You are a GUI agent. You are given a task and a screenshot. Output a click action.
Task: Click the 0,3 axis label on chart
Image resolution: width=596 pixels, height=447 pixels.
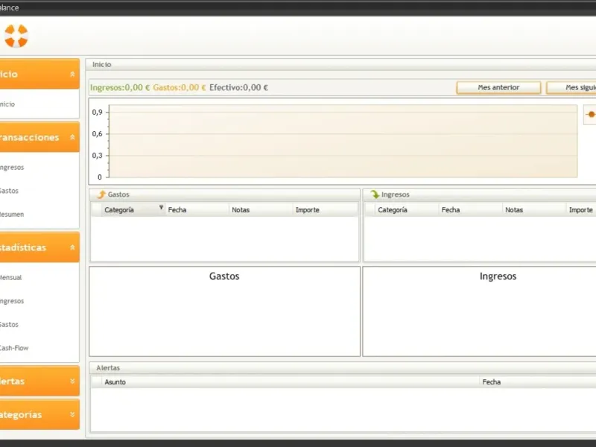point(98,156)
